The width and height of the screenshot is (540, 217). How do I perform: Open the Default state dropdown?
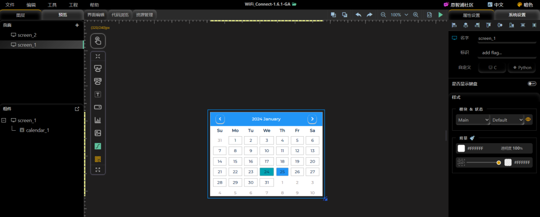coord(506,120)
